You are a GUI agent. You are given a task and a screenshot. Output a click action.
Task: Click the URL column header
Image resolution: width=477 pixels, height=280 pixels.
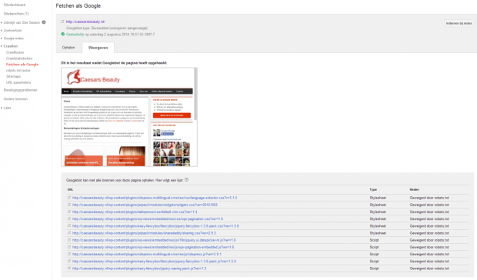[70, 190]
